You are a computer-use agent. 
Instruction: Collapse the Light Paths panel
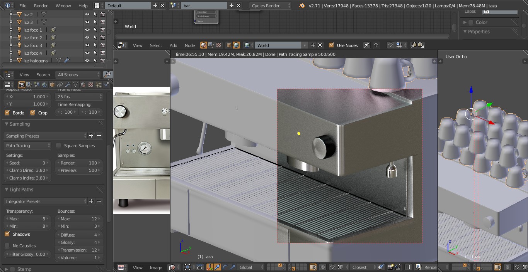[21, 190]
